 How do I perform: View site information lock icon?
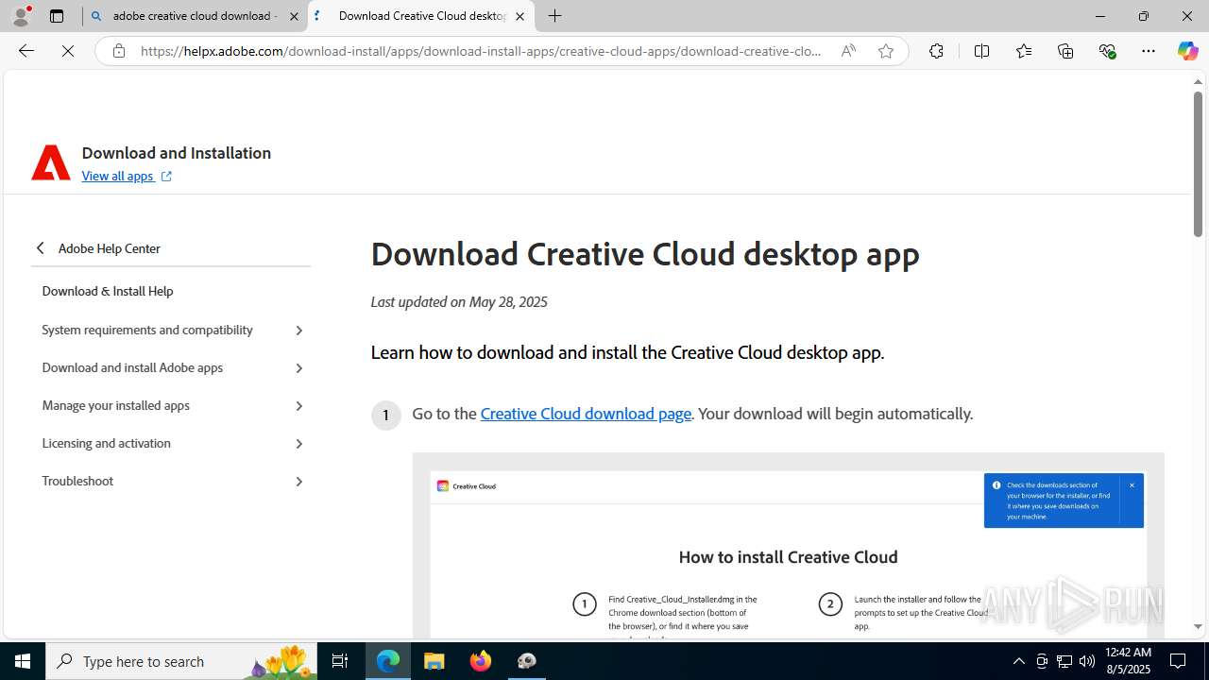(x=119, y=51)
